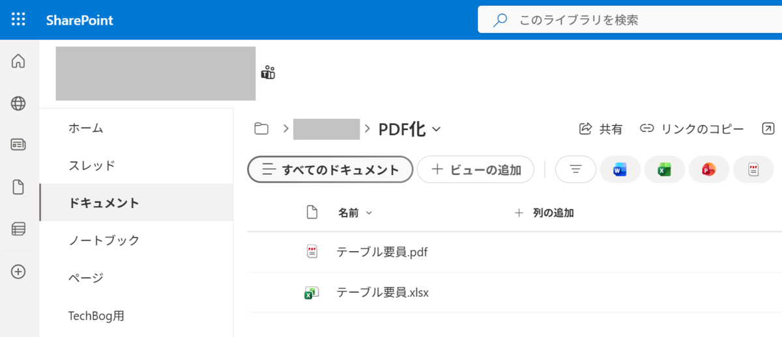Open My Lists icon in left rail
782x337 pixels.
pyautogui.click(x=18, y=229)
